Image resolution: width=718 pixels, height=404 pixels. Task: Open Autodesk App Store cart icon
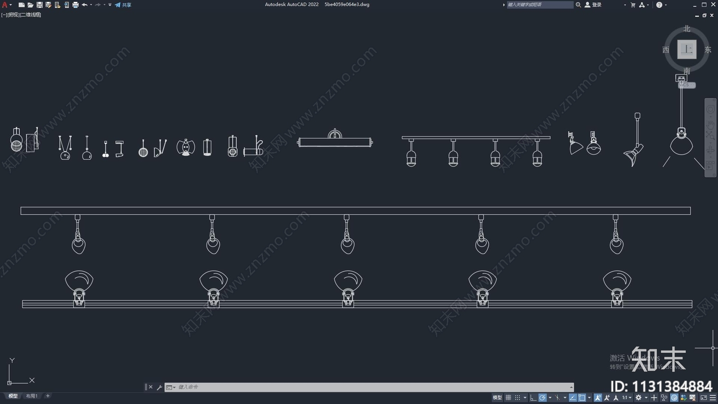pos(633,5)
